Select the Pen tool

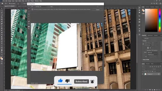point(2,41)
